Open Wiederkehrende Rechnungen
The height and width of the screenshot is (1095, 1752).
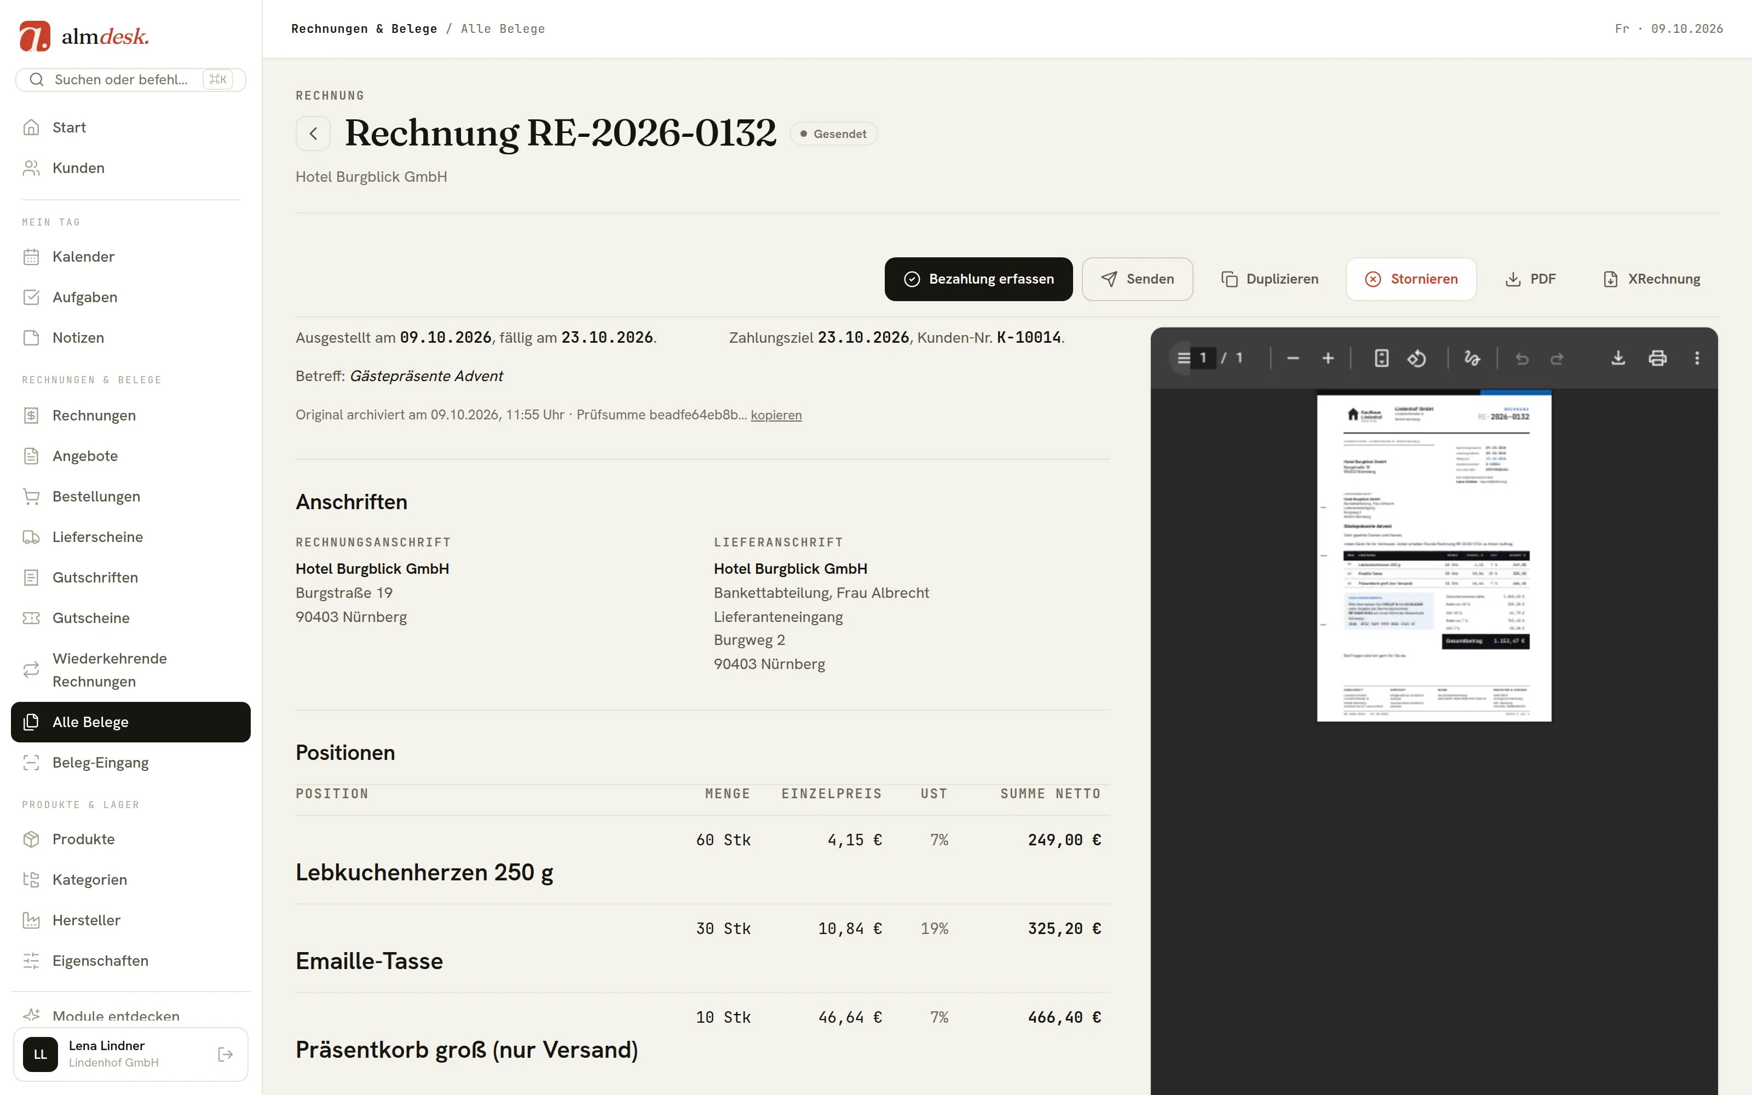point(130,670)
